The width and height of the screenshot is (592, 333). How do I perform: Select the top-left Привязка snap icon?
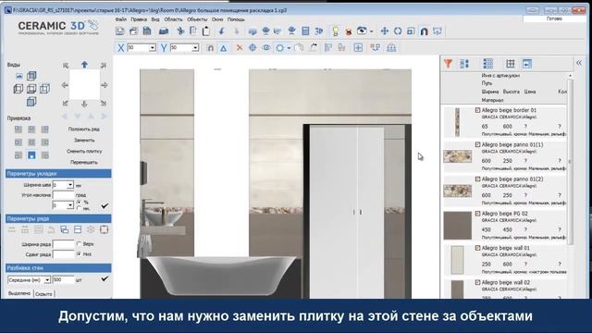(x=18, y=129)
